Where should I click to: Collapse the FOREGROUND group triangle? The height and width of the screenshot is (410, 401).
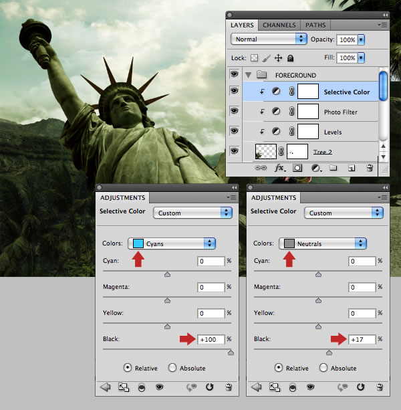tap(248, 76)
